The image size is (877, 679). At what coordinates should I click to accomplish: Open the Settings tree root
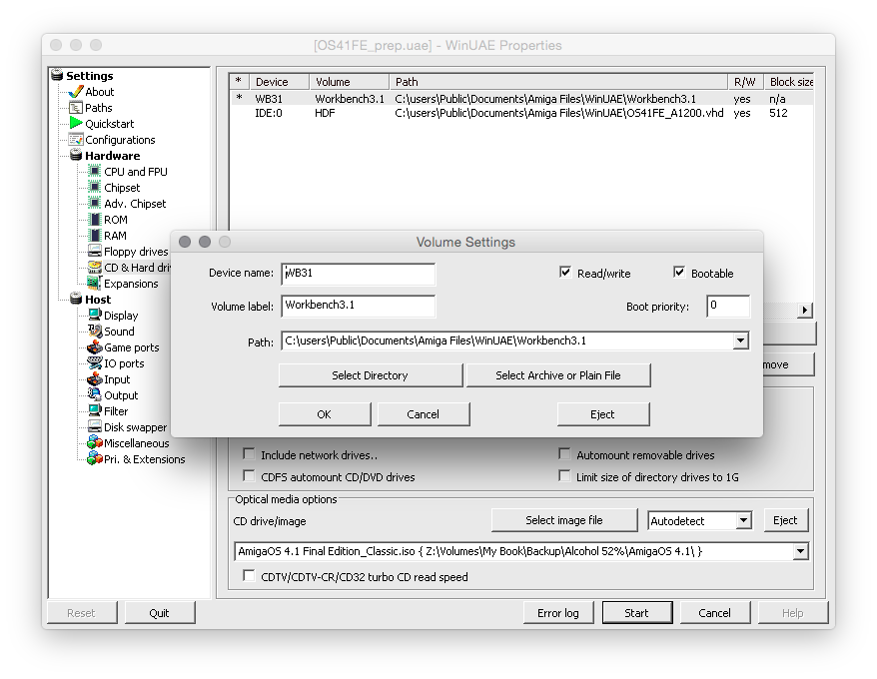pos(90,76)
